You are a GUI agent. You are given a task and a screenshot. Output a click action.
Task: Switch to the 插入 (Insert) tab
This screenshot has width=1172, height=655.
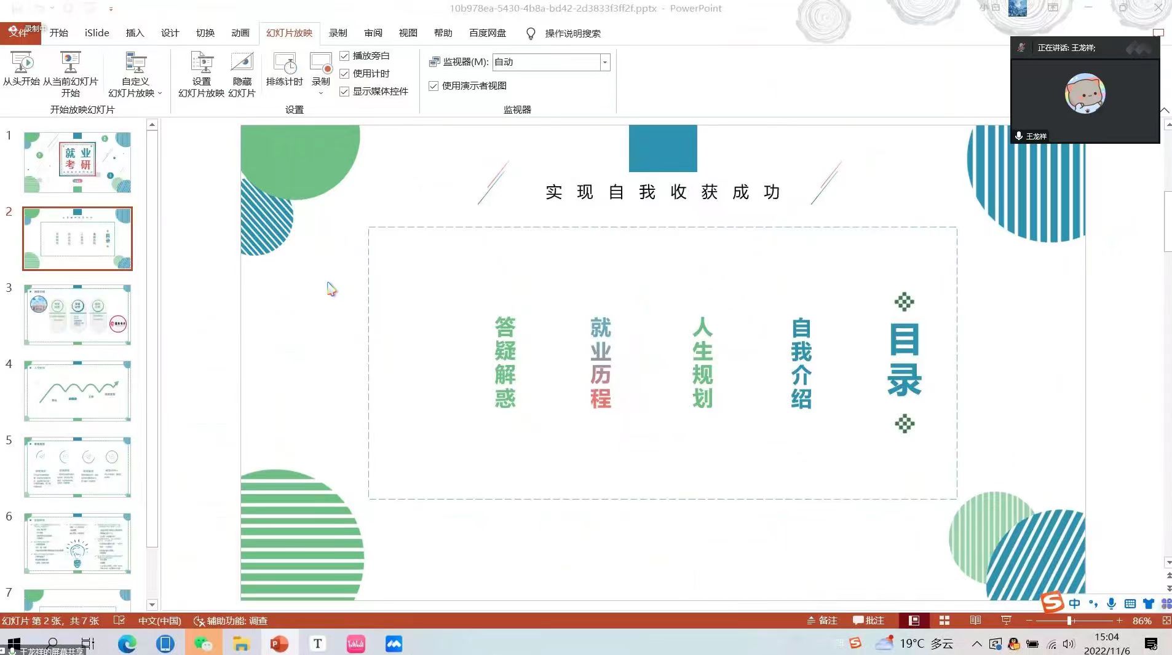coord(135,33)
